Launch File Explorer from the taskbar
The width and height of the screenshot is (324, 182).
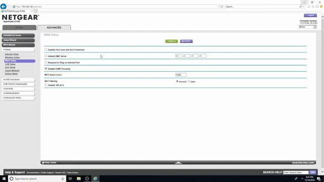pyautogui.click(x=79, y=178)
